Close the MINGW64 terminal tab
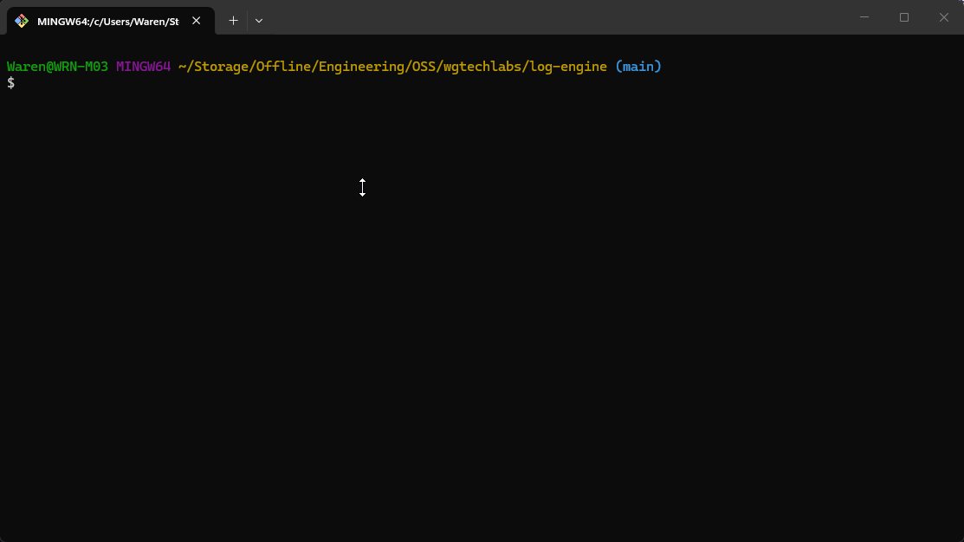Viewport: 964px width, 542px height. pyautogui.click(x=196, y=21)
